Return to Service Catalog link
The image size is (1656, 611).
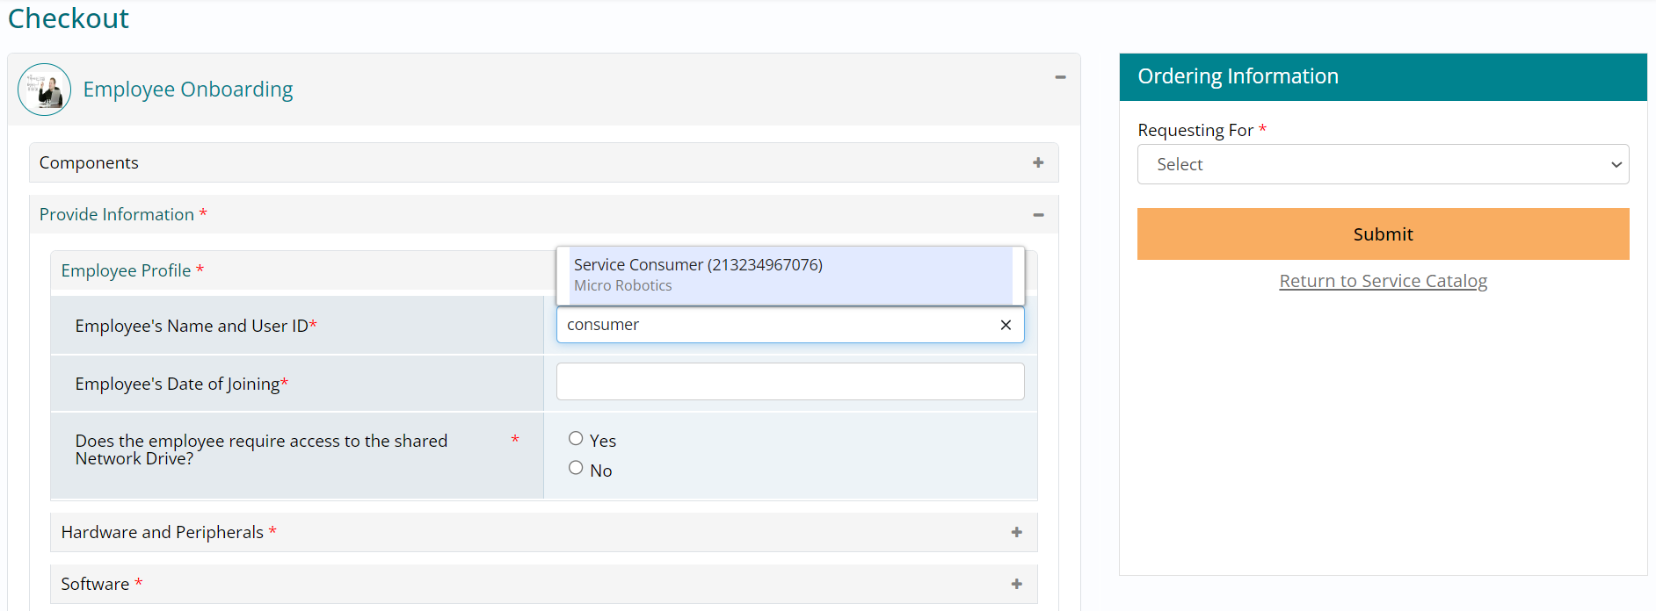coord(1383,281)
